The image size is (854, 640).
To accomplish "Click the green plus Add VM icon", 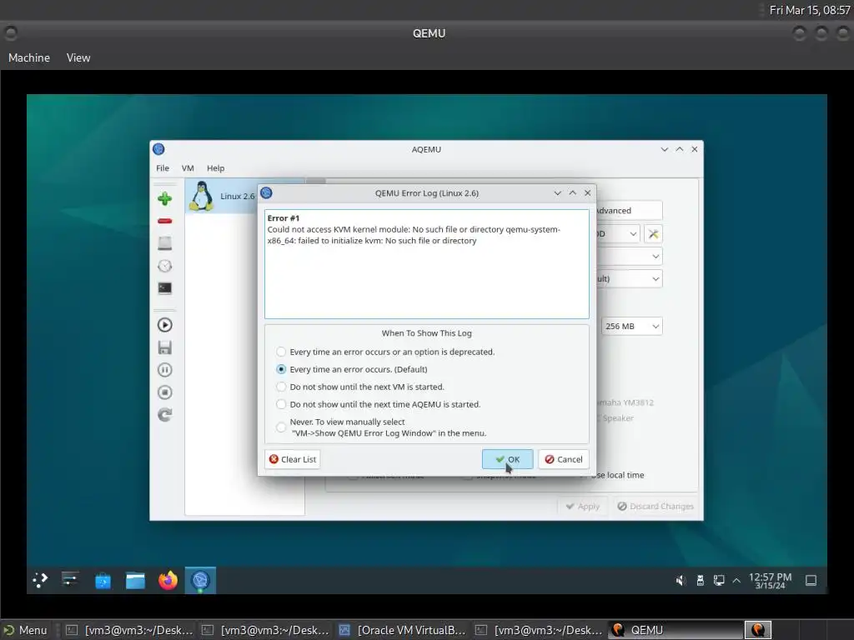I will point(165,198).
